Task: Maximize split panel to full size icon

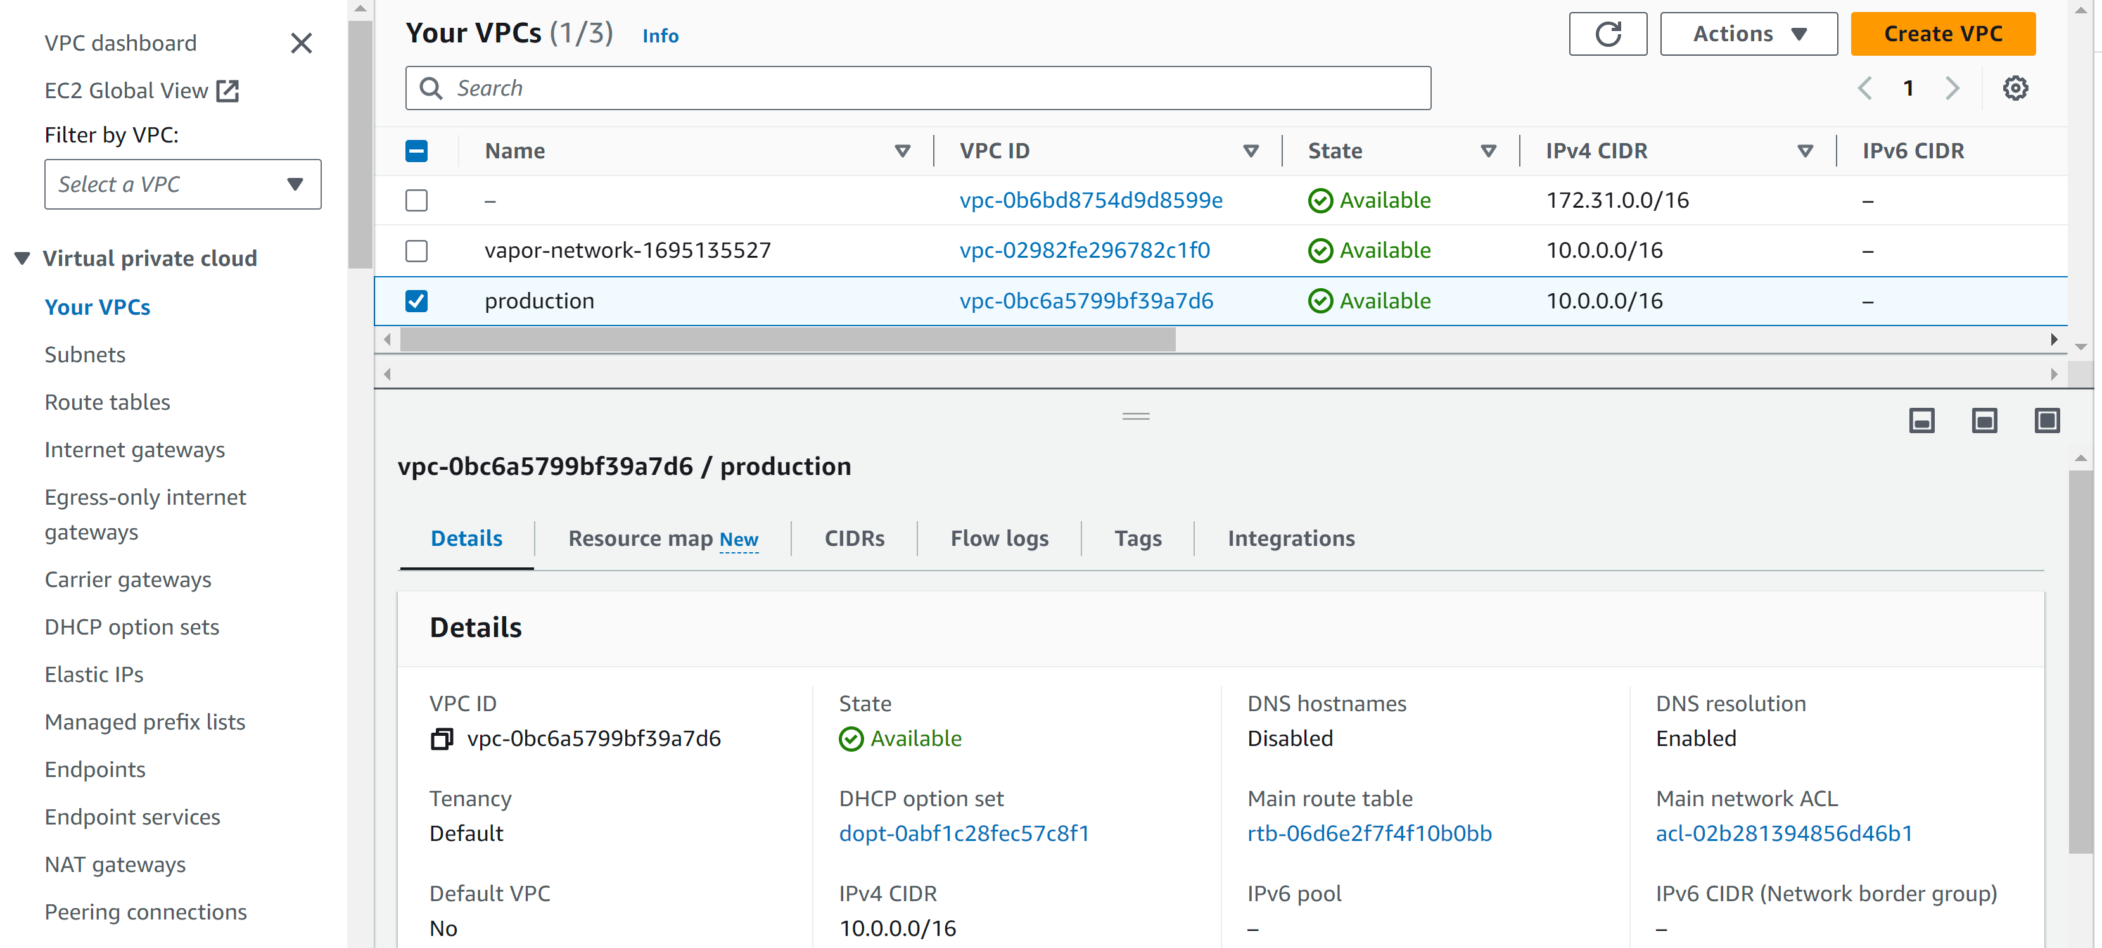Action: tap(2048, 421)
